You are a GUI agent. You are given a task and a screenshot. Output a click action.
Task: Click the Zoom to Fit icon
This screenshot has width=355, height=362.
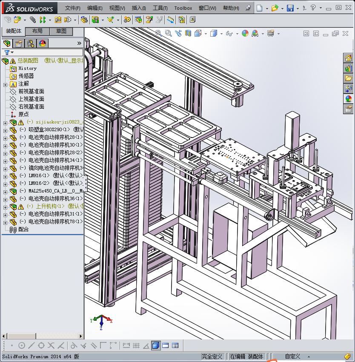[x=158, y=33]
